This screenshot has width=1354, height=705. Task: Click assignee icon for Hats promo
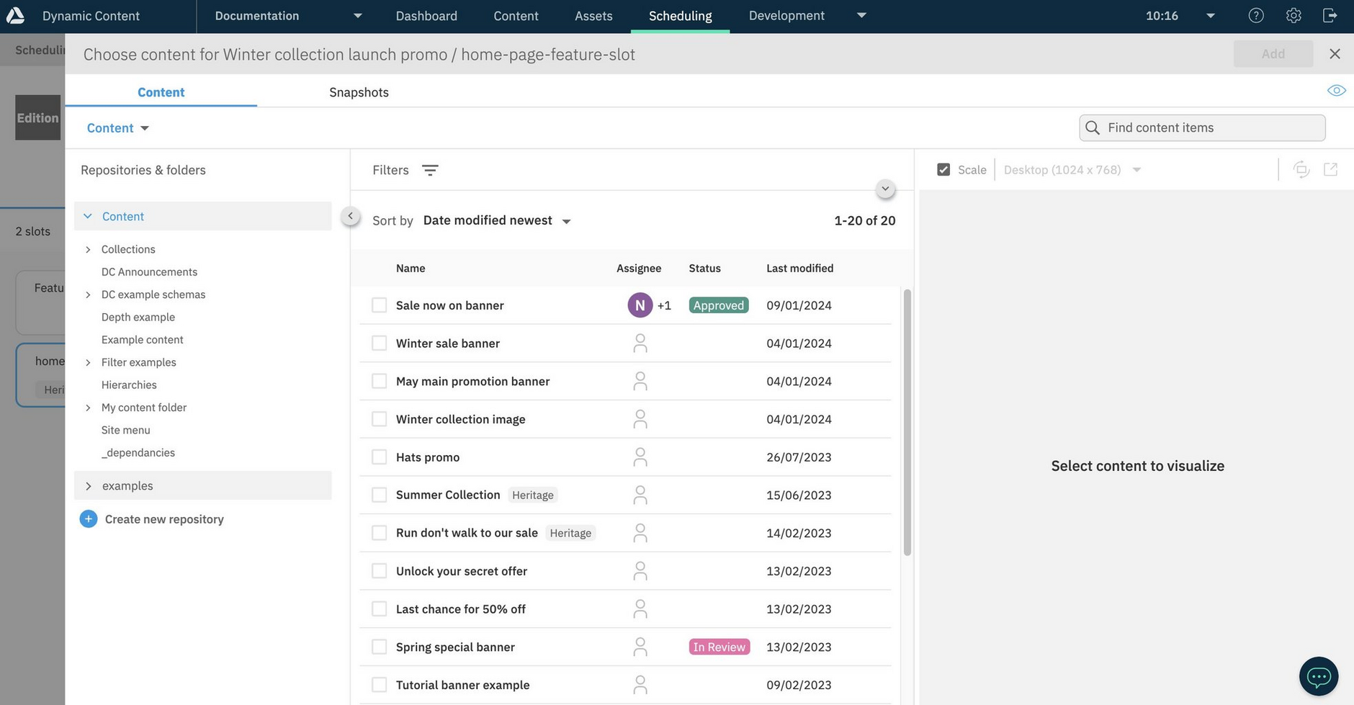[x=640, y=457]
